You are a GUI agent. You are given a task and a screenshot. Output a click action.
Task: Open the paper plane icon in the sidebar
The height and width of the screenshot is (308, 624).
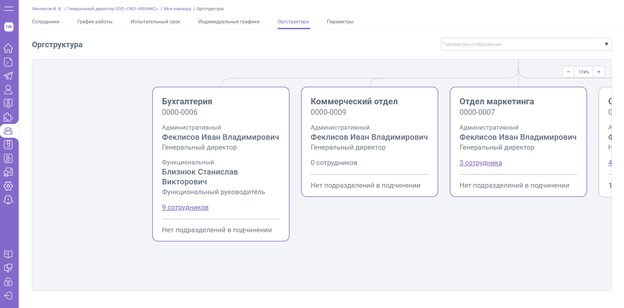[x=8, y=76]
